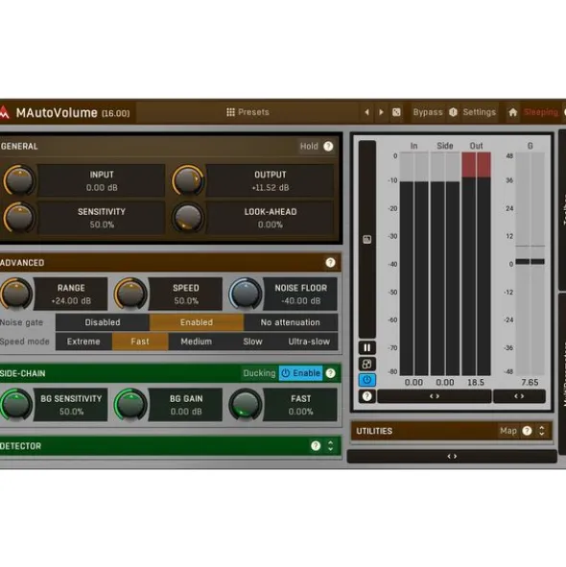Collapse the gain meter arrows bar

(519, 396)
